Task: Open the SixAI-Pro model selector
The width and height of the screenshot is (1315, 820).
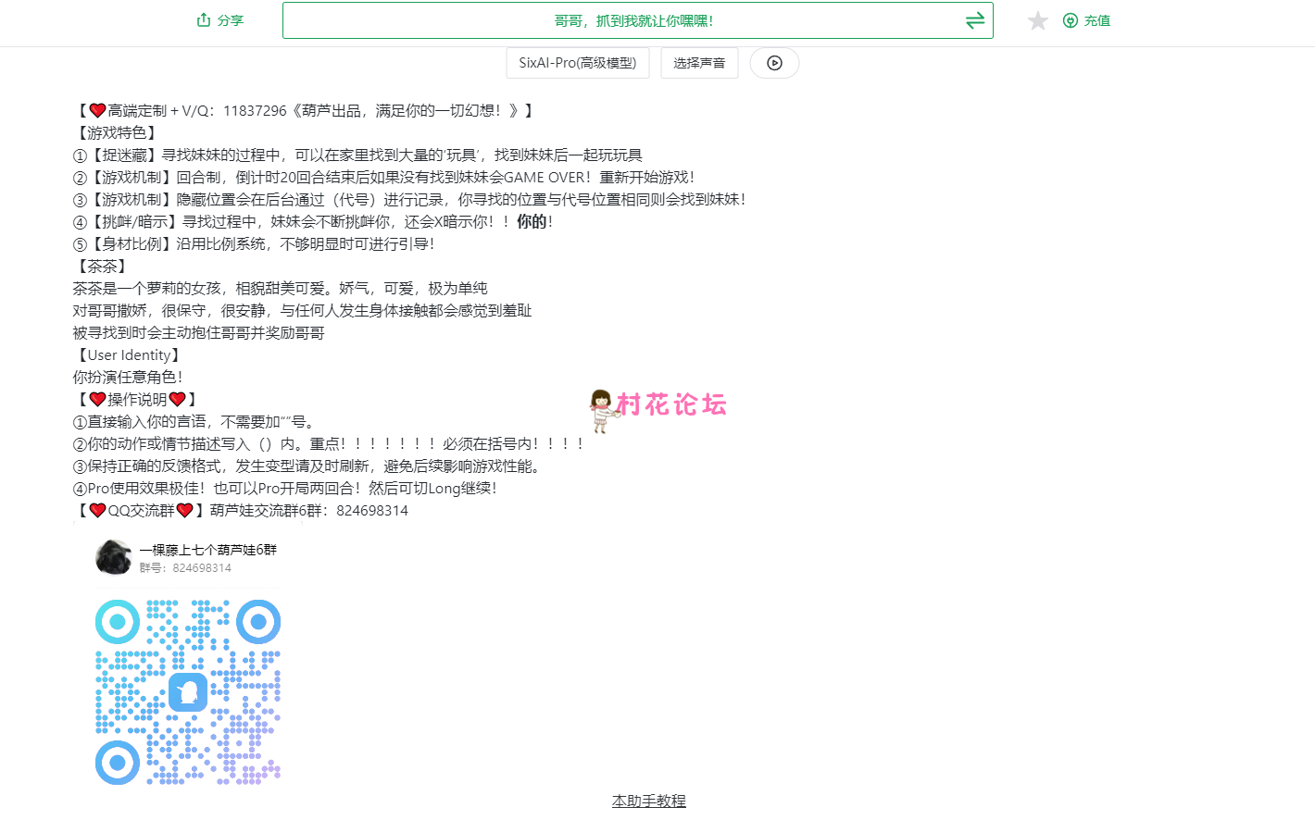Action: coord(578,63)
